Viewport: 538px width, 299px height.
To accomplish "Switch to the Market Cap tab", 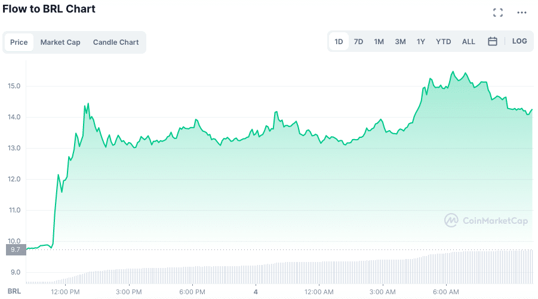I will (60, 42).
